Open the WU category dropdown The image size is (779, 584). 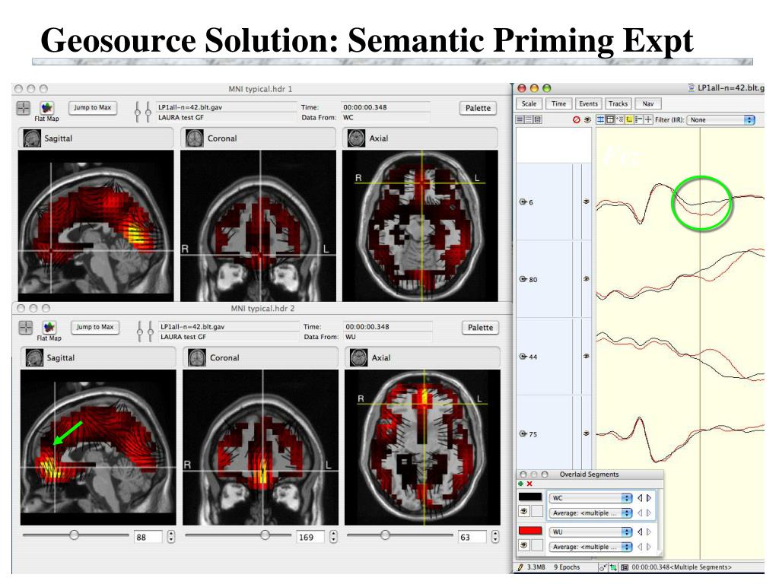pos(590,532)
